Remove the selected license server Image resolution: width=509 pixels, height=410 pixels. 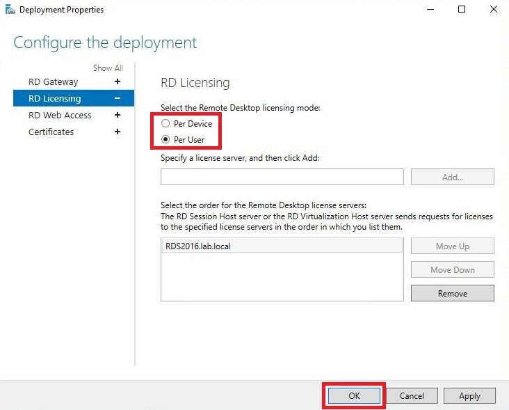tap(453, 293)
